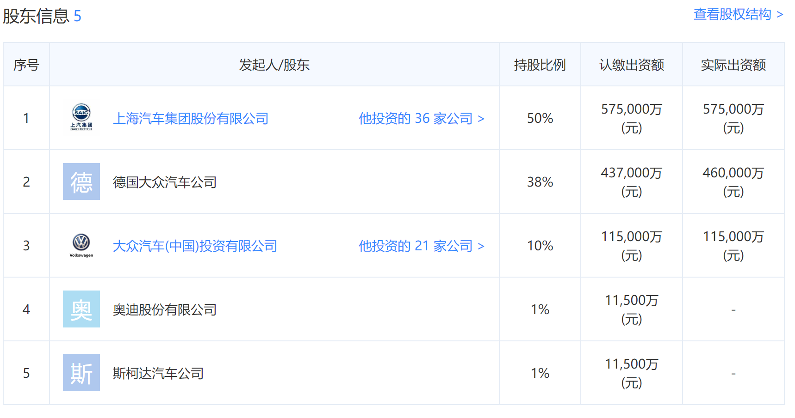Click the 序号 column header
Image resolution: width=795 pixels, height=418 pixels.
click(x=26, y=65)
